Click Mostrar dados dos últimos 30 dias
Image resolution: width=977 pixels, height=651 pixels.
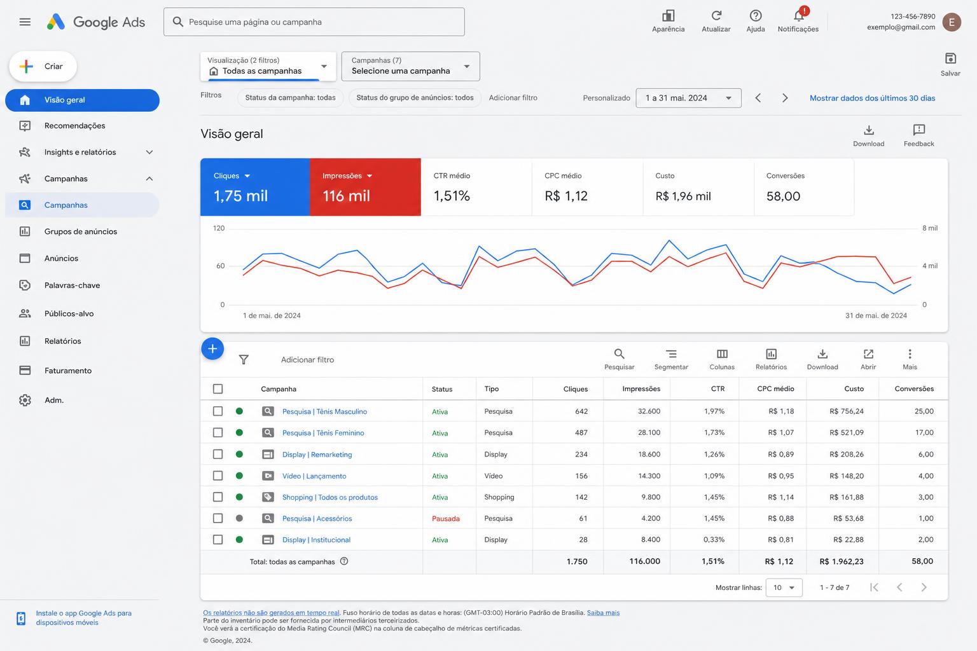tap(872, 98)
